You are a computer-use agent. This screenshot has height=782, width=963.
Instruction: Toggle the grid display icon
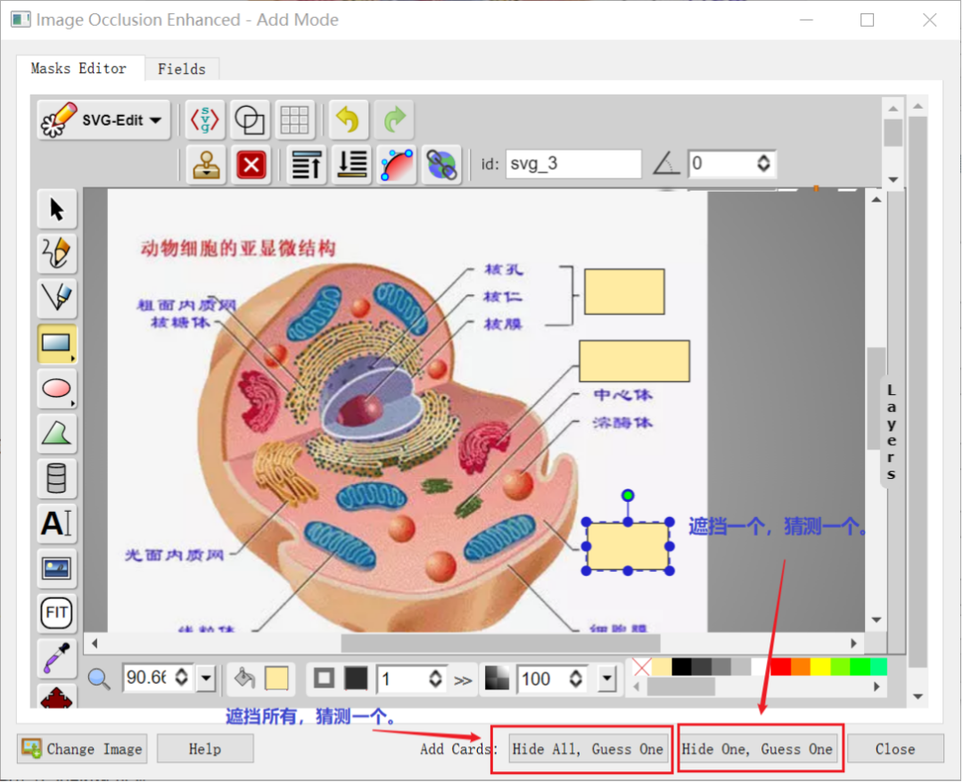pyautogui.click(x=295, y=119)
